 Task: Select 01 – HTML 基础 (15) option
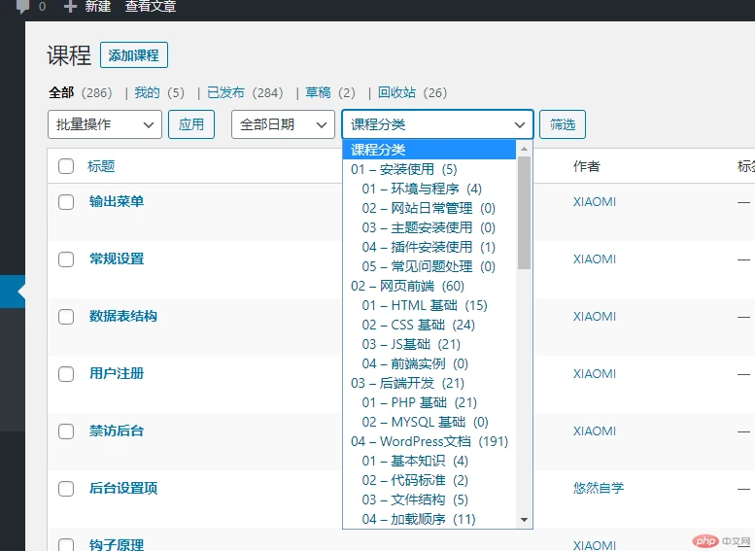pyautogui.click(x=429, y=305)
